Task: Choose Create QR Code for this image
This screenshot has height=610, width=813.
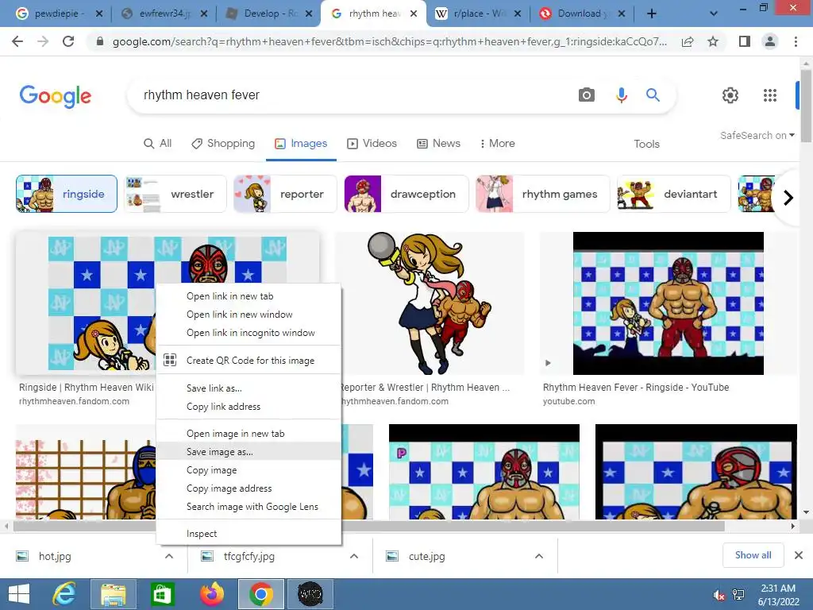Action: [249, 361]
